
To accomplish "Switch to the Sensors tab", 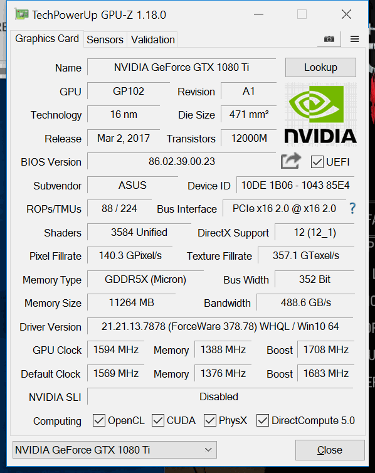I will point(105,40).
